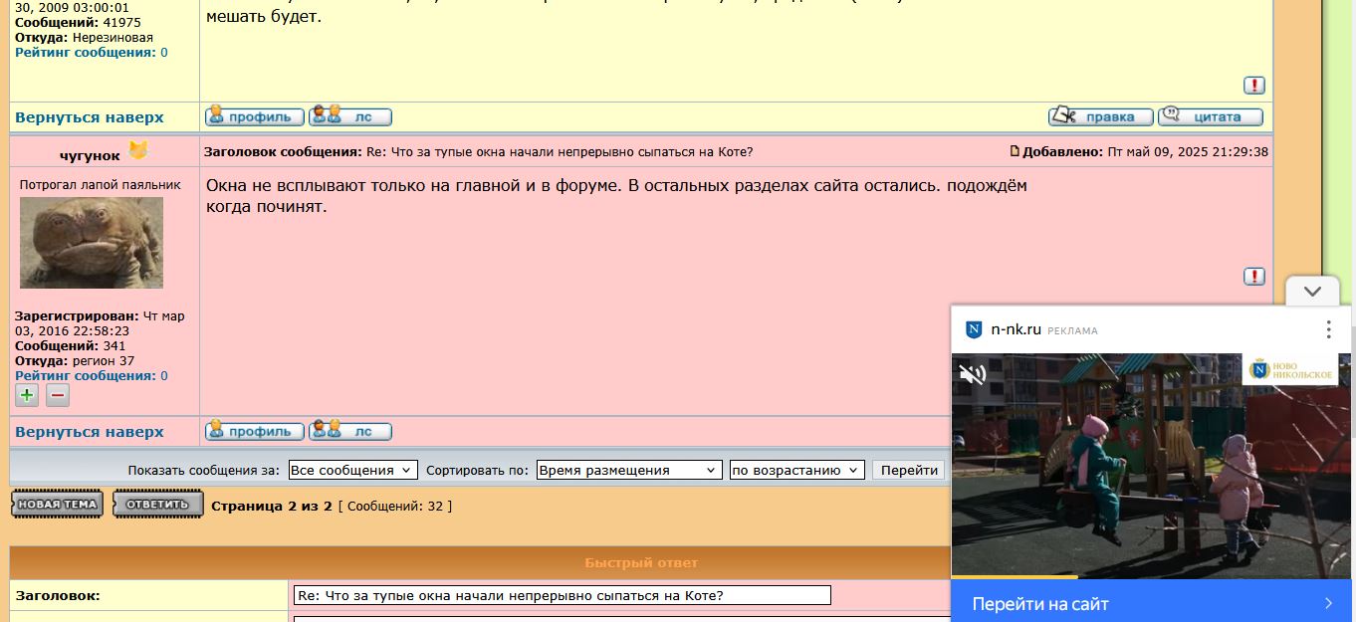Quote the post with the цитата button

1211,116
